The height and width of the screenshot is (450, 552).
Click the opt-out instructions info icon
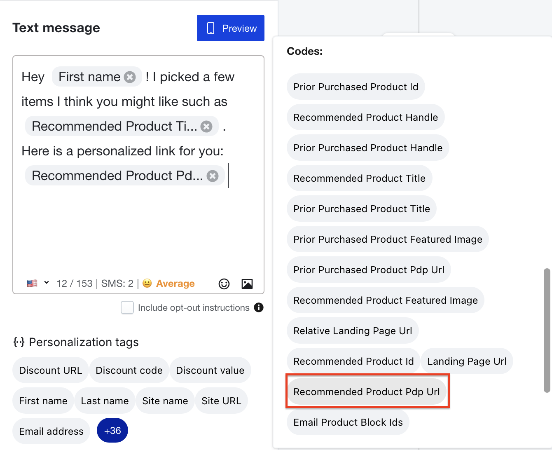[259, 307]
